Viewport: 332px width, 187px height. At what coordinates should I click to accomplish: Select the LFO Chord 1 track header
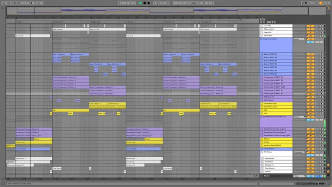click(x=276, y=97)
